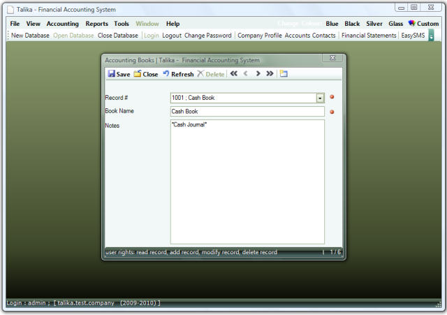Click into the Book Name text field
This screenshot has height=315, width=447.
(247, 112)
